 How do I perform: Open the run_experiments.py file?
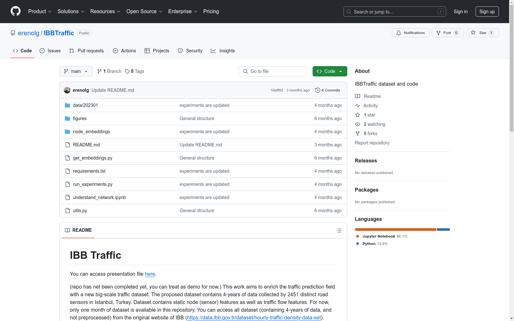(93, 184)
